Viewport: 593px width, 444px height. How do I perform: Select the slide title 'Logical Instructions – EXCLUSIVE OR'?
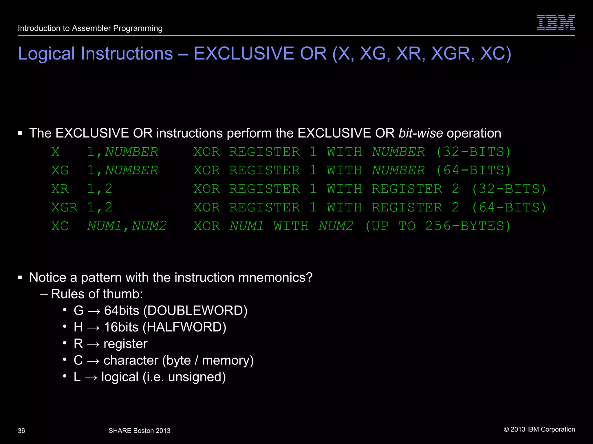[264, 53]
